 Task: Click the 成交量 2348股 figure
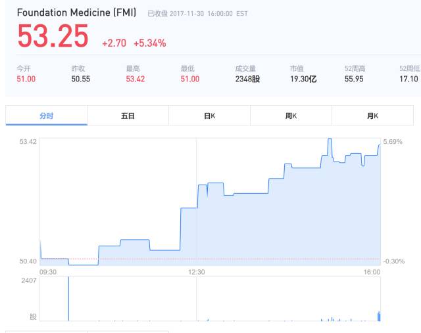tap(247, 79)
